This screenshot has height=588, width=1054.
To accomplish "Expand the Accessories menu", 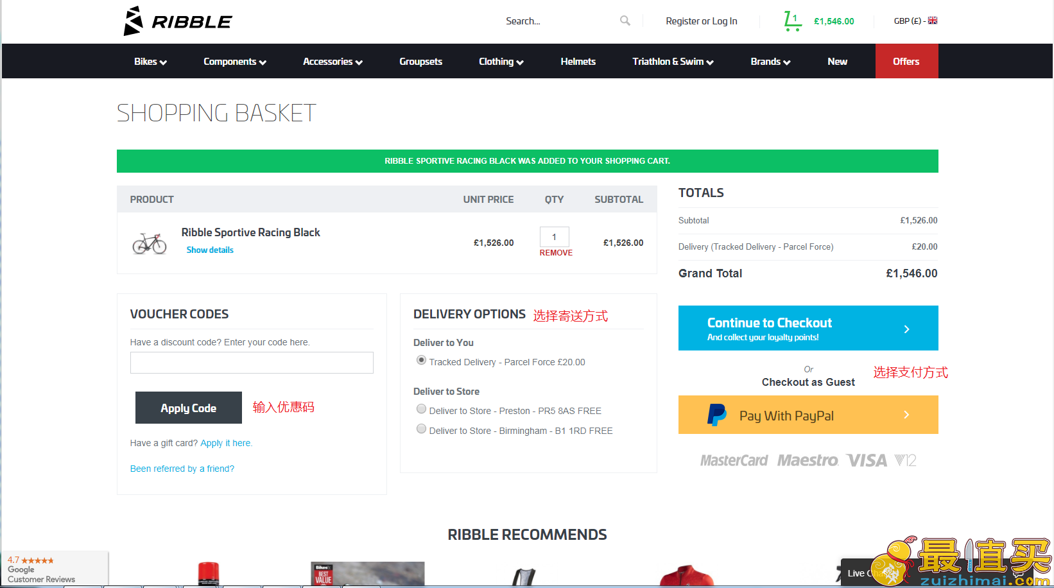I will coord(333,62).
